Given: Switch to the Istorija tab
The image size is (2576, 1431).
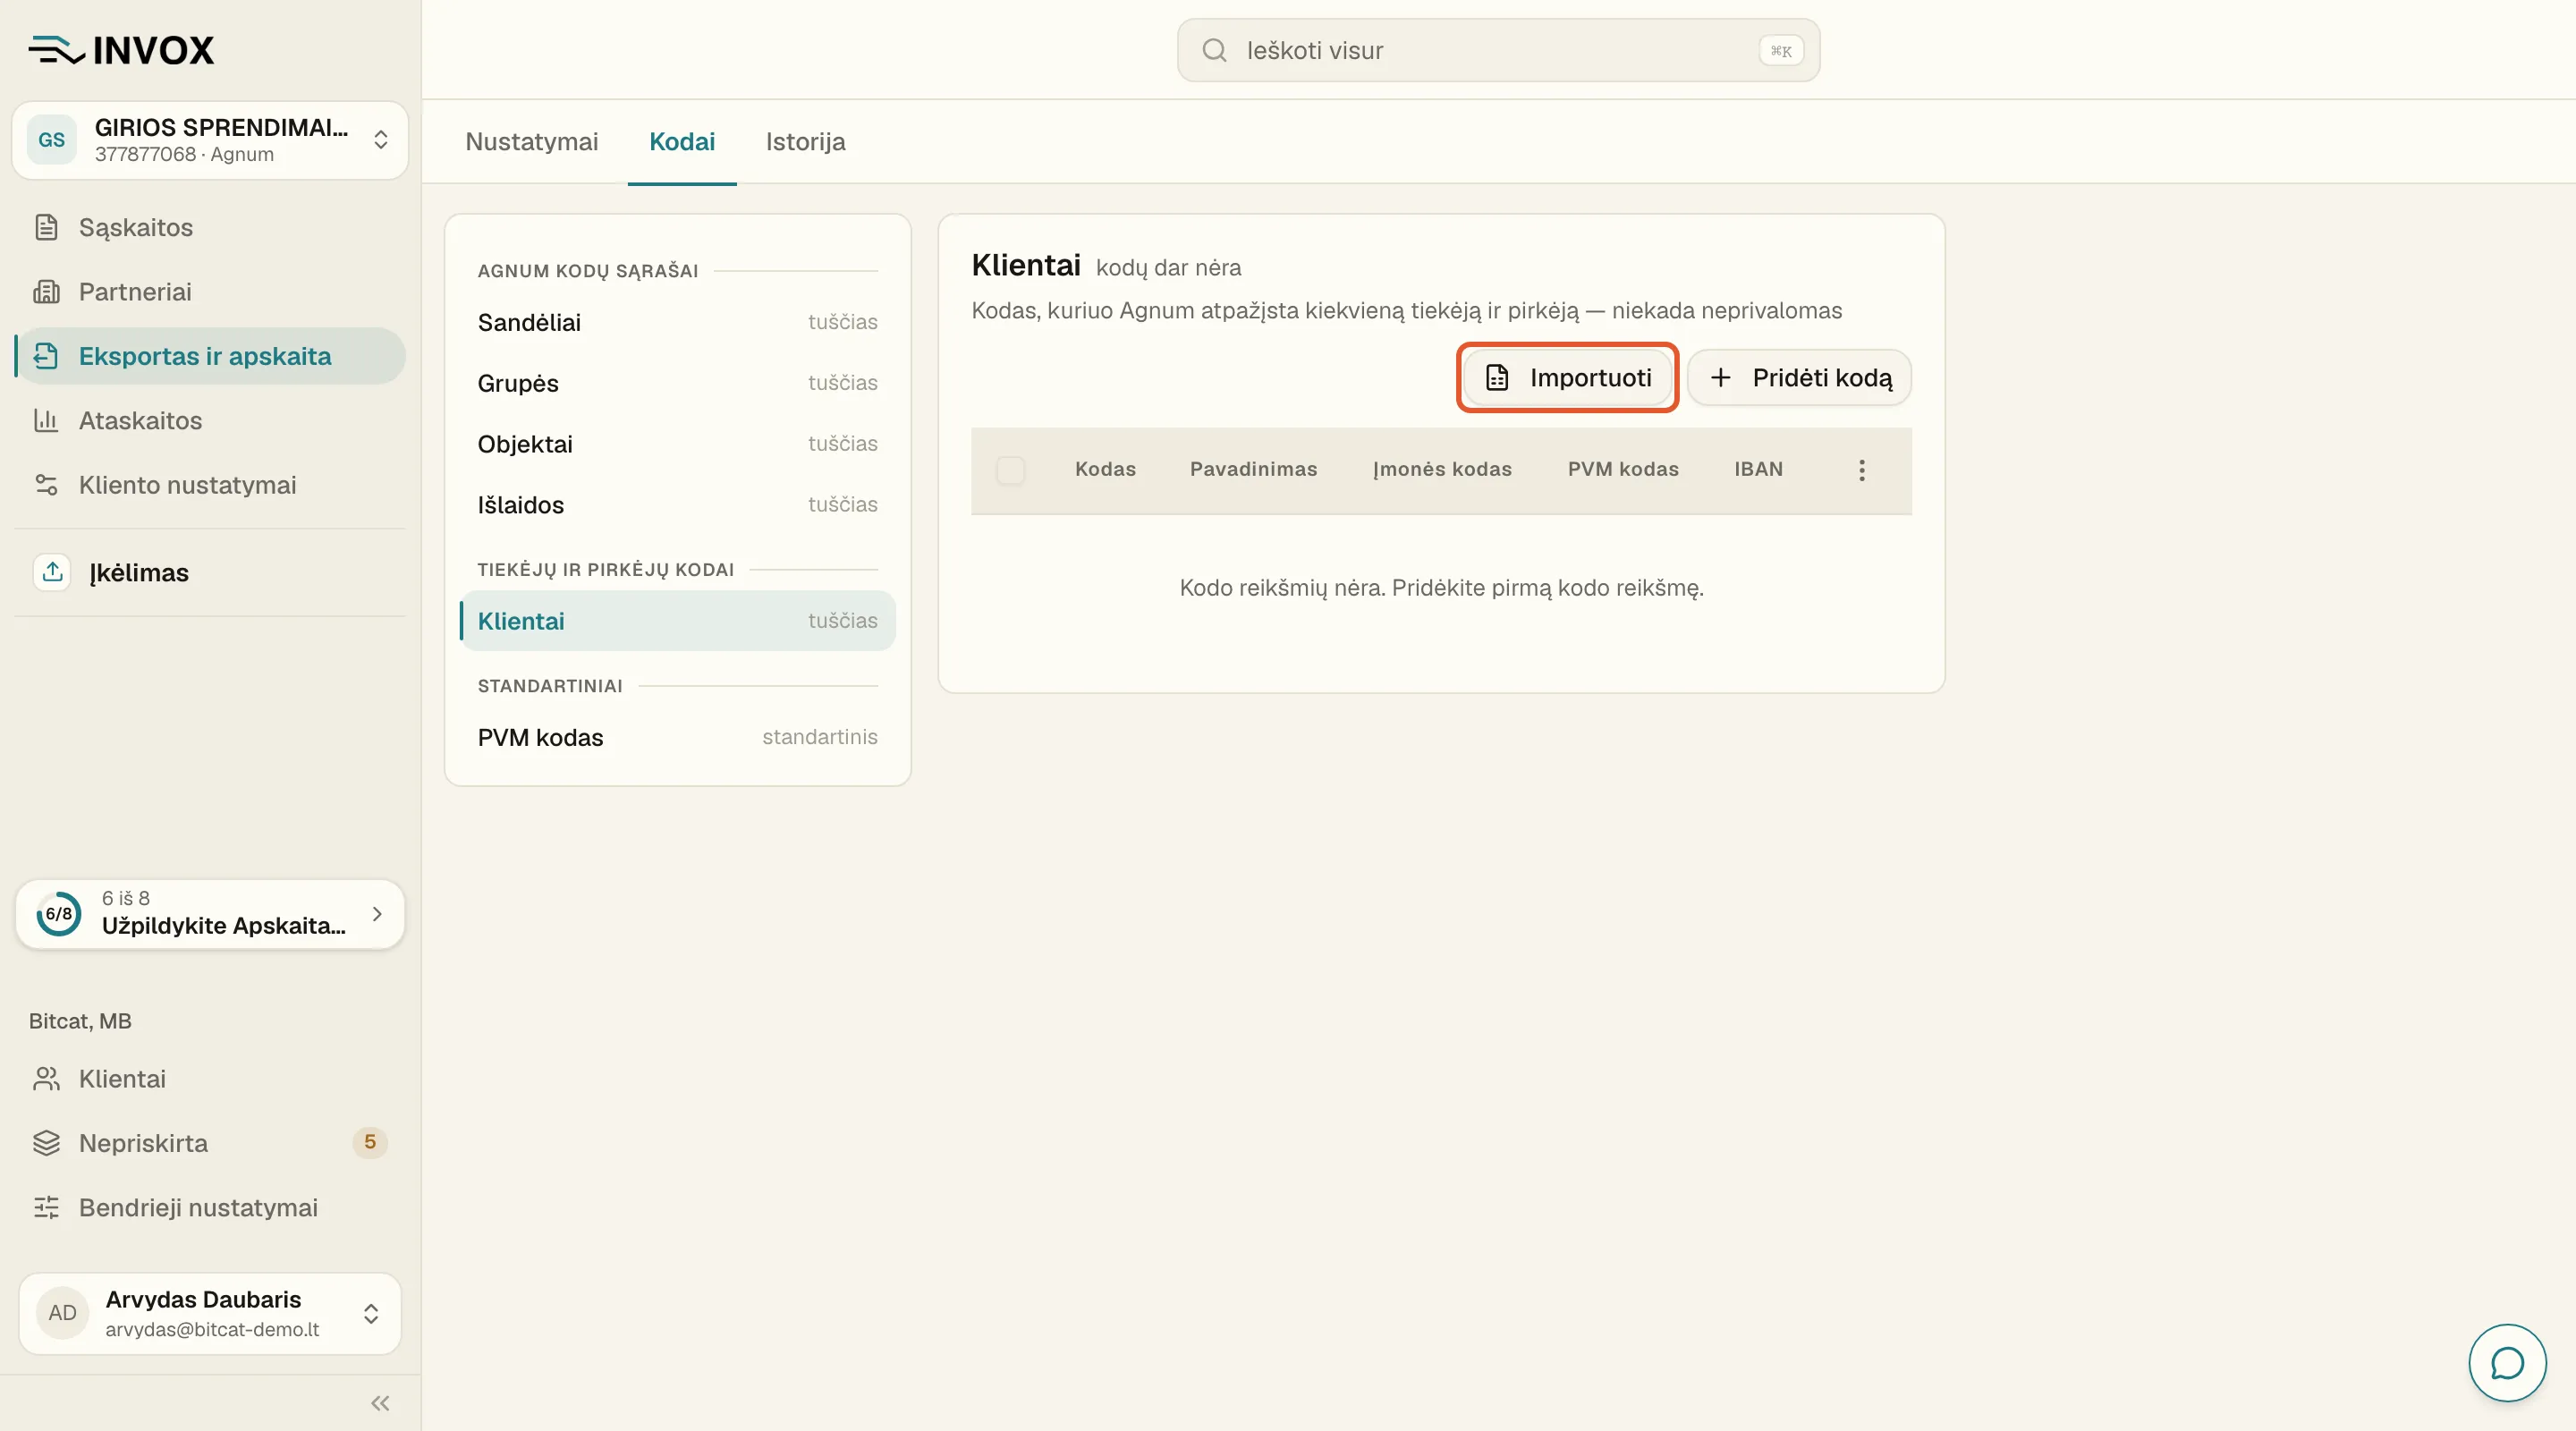Looking at the screenshot, I should [806, 142].
